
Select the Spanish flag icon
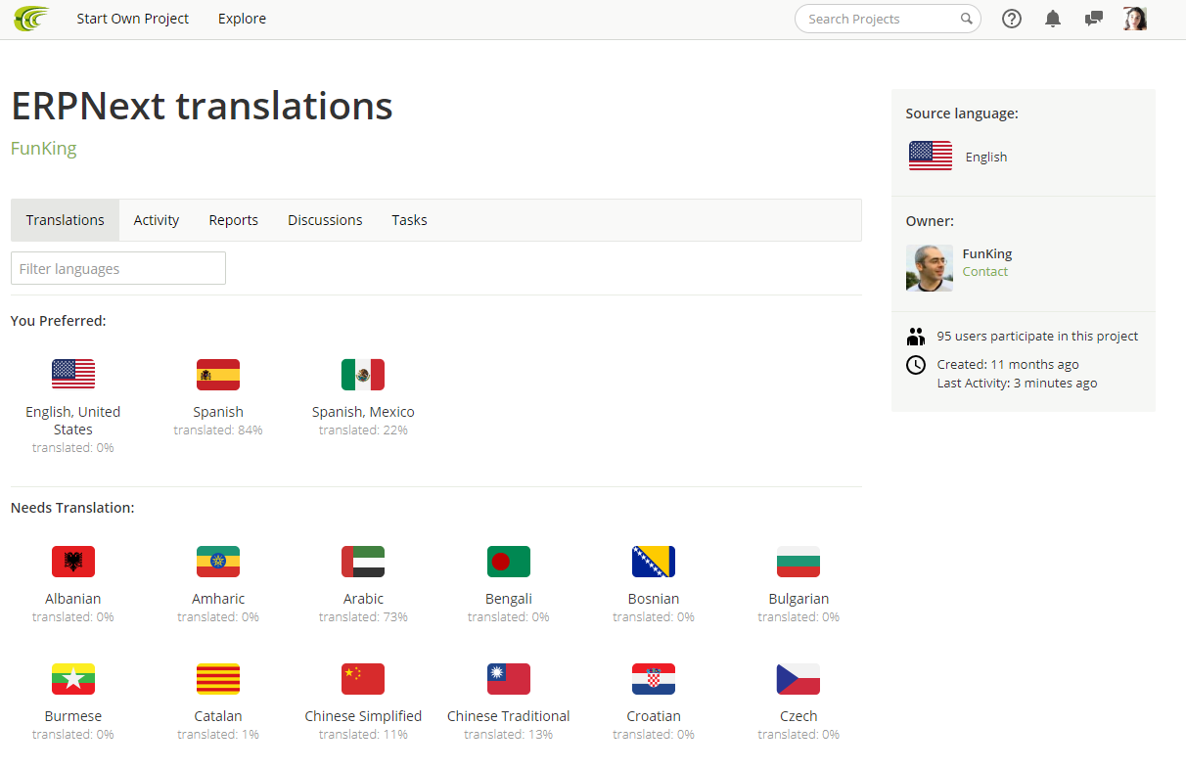click(x=218, y=375)
